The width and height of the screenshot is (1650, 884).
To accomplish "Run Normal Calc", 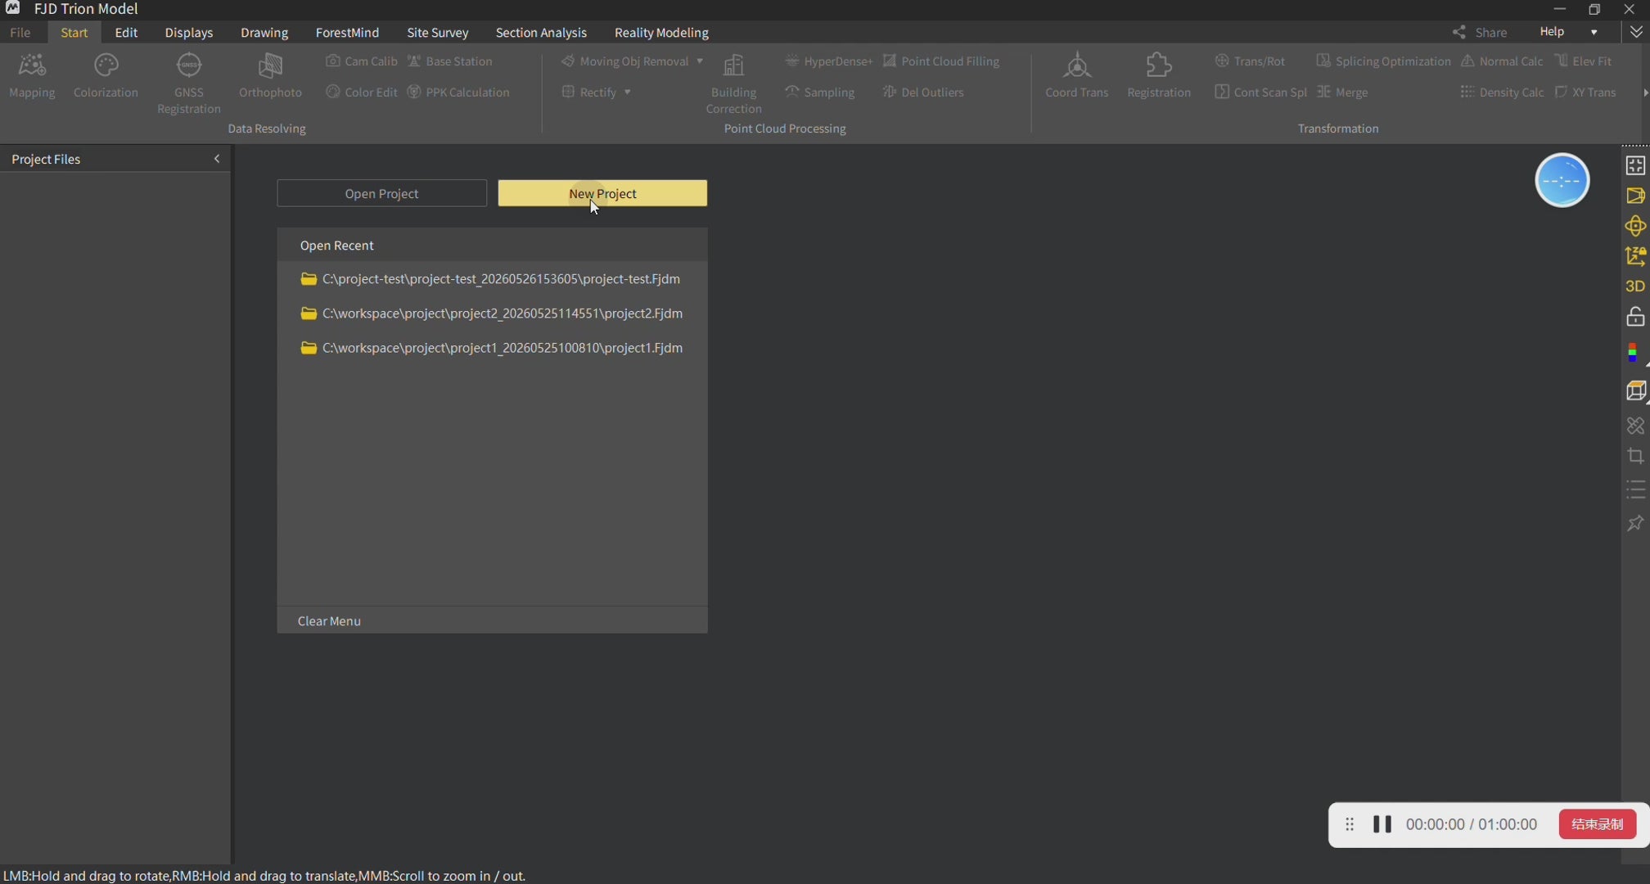I will coord(1502,61).
